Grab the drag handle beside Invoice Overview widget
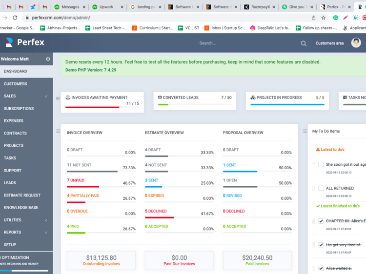This screenshot has height=274, width=366. (58, 131)
